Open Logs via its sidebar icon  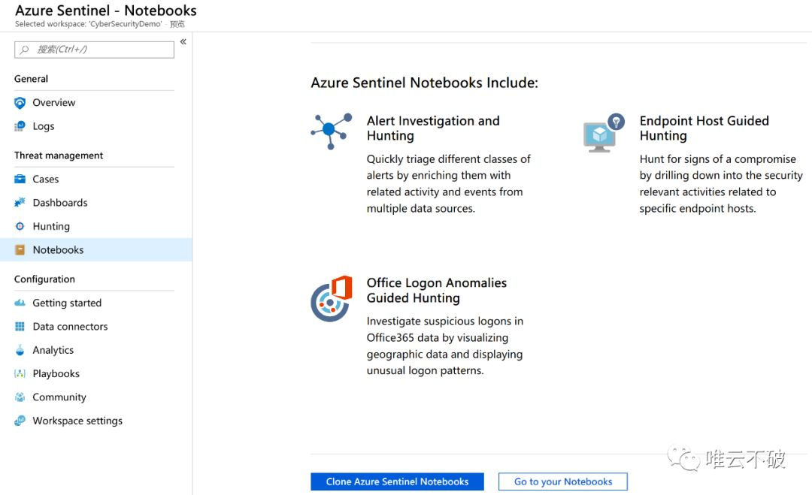point(20,126)
